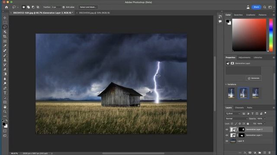Image resolution: width=277 pixels, height=155 pixels.
Task: Switch to the Libraries tab
Action: click(x=258, y=57)
